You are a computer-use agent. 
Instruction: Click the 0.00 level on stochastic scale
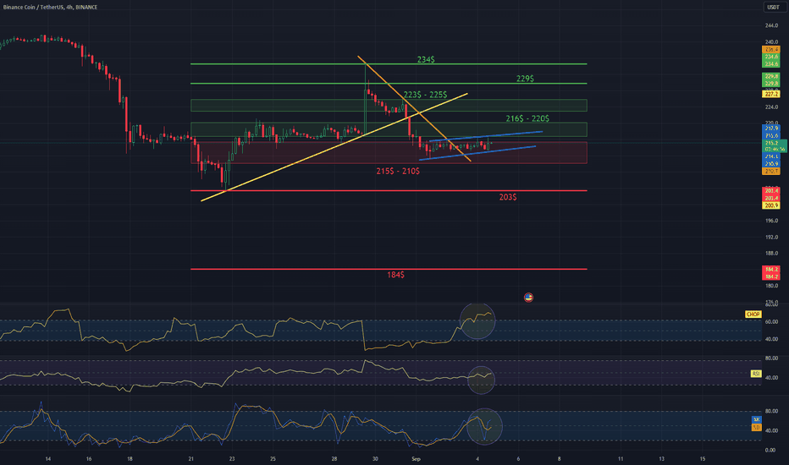[x=770, y=450]
